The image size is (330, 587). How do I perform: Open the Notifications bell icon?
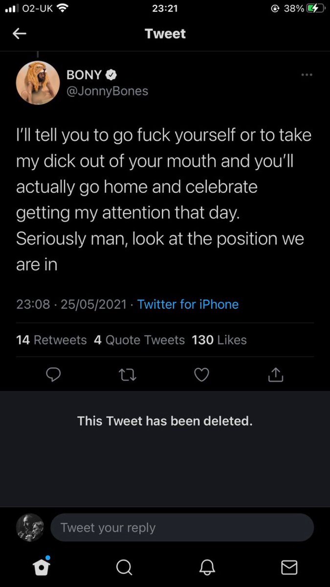click(206, 567)
